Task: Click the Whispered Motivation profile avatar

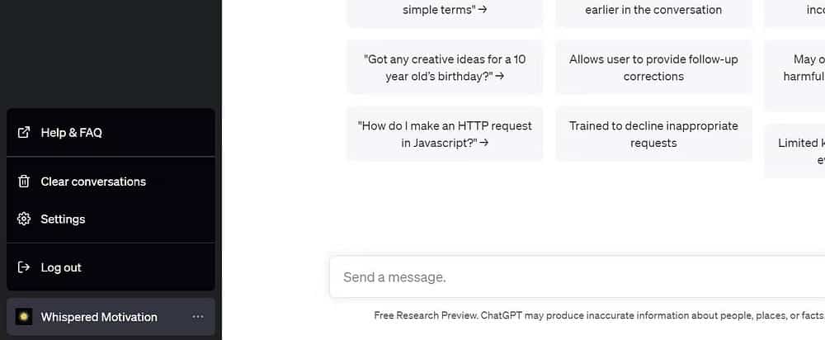Action: click(x=24, y=317)
